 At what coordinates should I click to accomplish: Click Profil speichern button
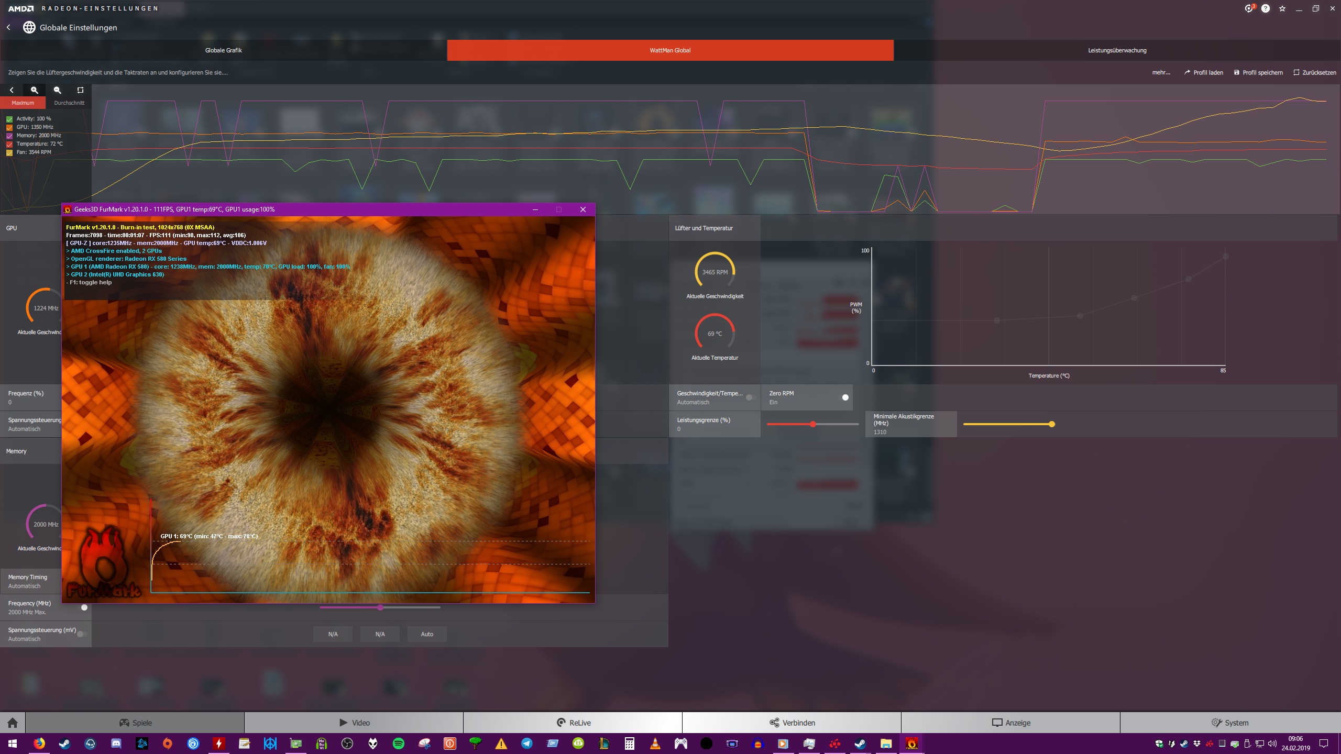1258,72
